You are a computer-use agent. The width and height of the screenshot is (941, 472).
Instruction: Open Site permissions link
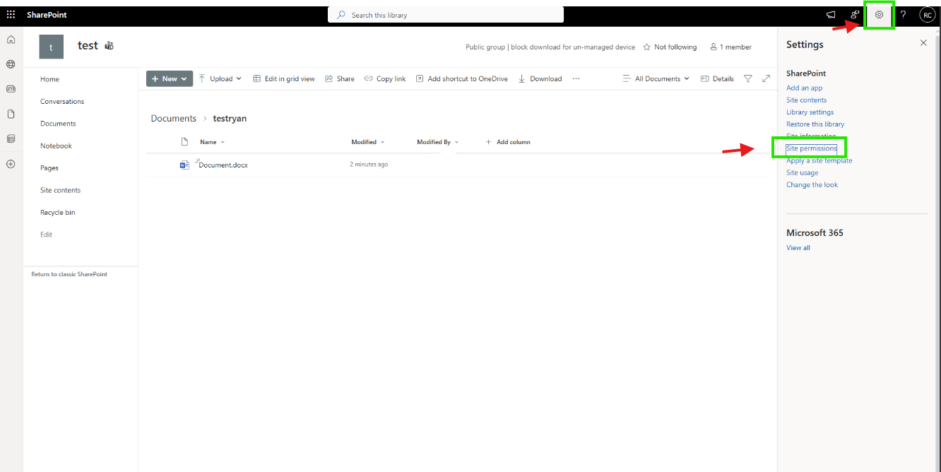[811, 148]
